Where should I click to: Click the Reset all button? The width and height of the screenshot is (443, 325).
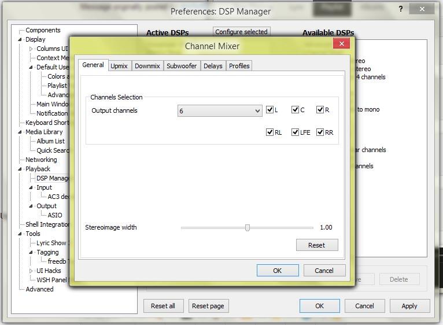tap(163, 306)
